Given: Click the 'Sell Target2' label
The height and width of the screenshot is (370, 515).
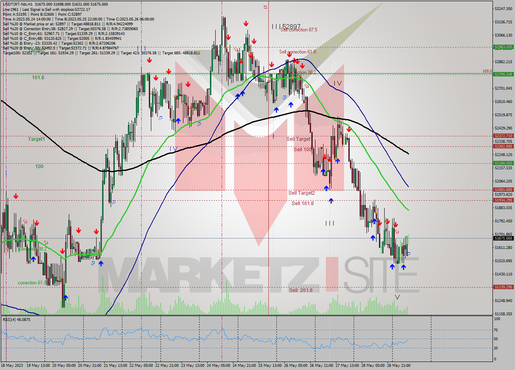Looking at the screenshot, I should pyautogui.click(x=302, y=193).
